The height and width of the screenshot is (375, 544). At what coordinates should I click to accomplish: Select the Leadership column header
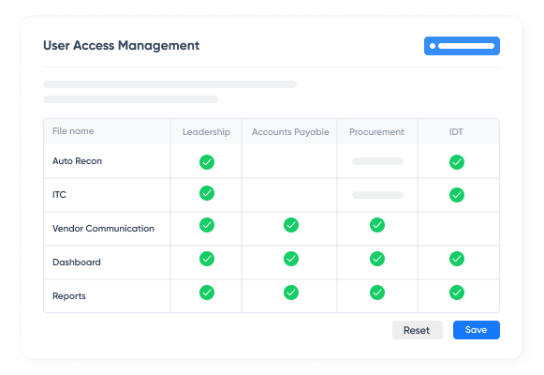(x=206, y=132)
